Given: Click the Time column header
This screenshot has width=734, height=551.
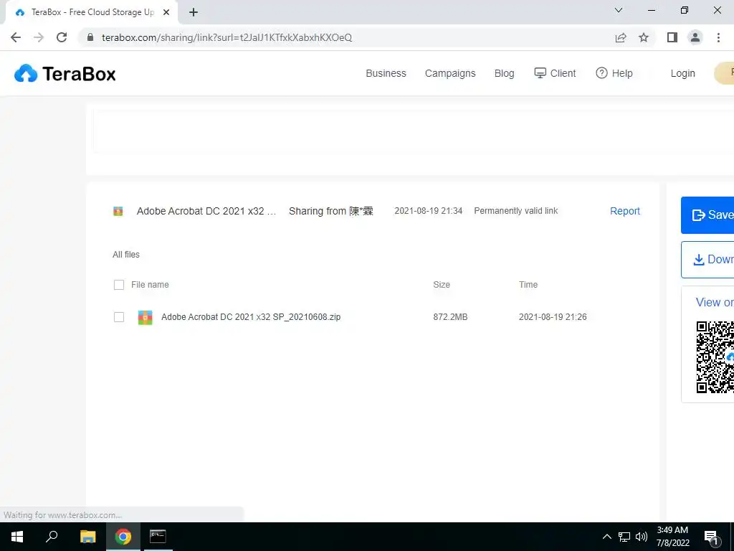Looking at the screenshot, I should 528,285.
